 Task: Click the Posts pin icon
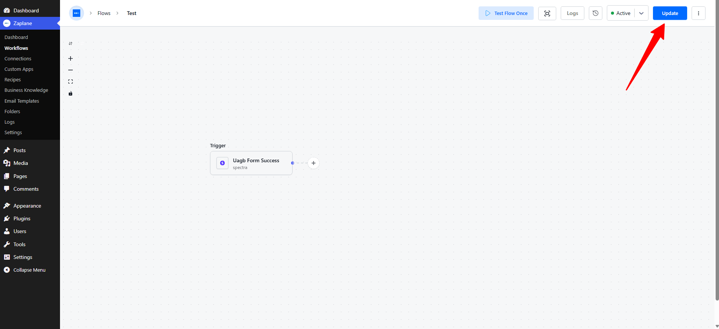[7, 150]
